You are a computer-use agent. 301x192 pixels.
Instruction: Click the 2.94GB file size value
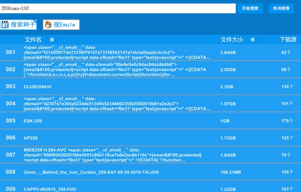[228, 53]
